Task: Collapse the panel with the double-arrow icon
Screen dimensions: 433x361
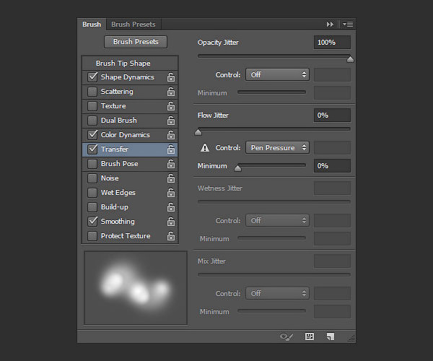Action: (330, 25)
